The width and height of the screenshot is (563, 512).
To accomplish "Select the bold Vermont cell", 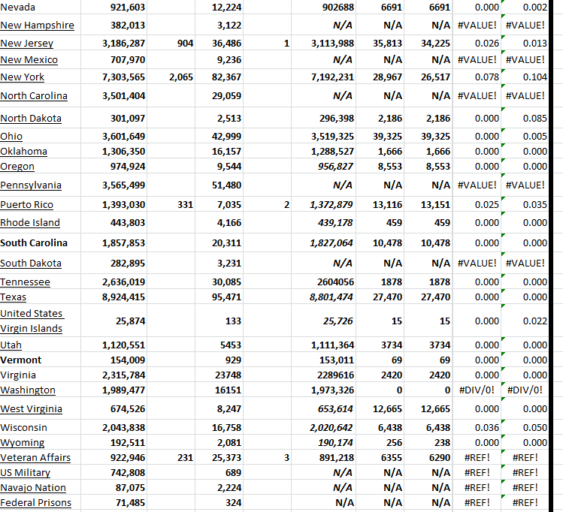I will tap(41, 360).
